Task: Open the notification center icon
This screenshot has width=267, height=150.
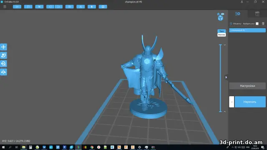Action: (263, 147)
